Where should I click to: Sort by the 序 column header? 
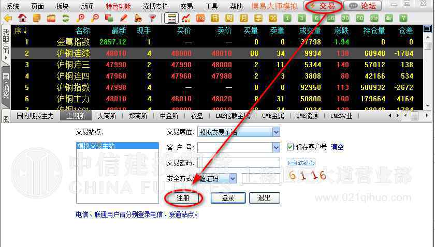20,30
